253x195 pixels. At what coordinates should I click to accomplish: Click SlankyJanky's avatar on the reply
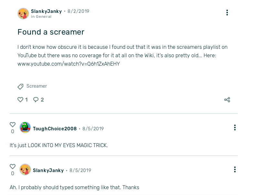25,170
